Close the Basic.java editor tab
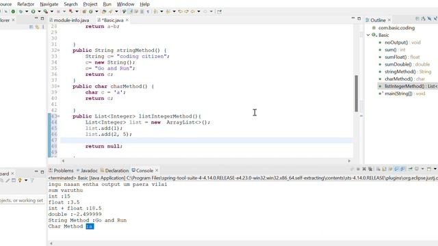 coord(127,20)
